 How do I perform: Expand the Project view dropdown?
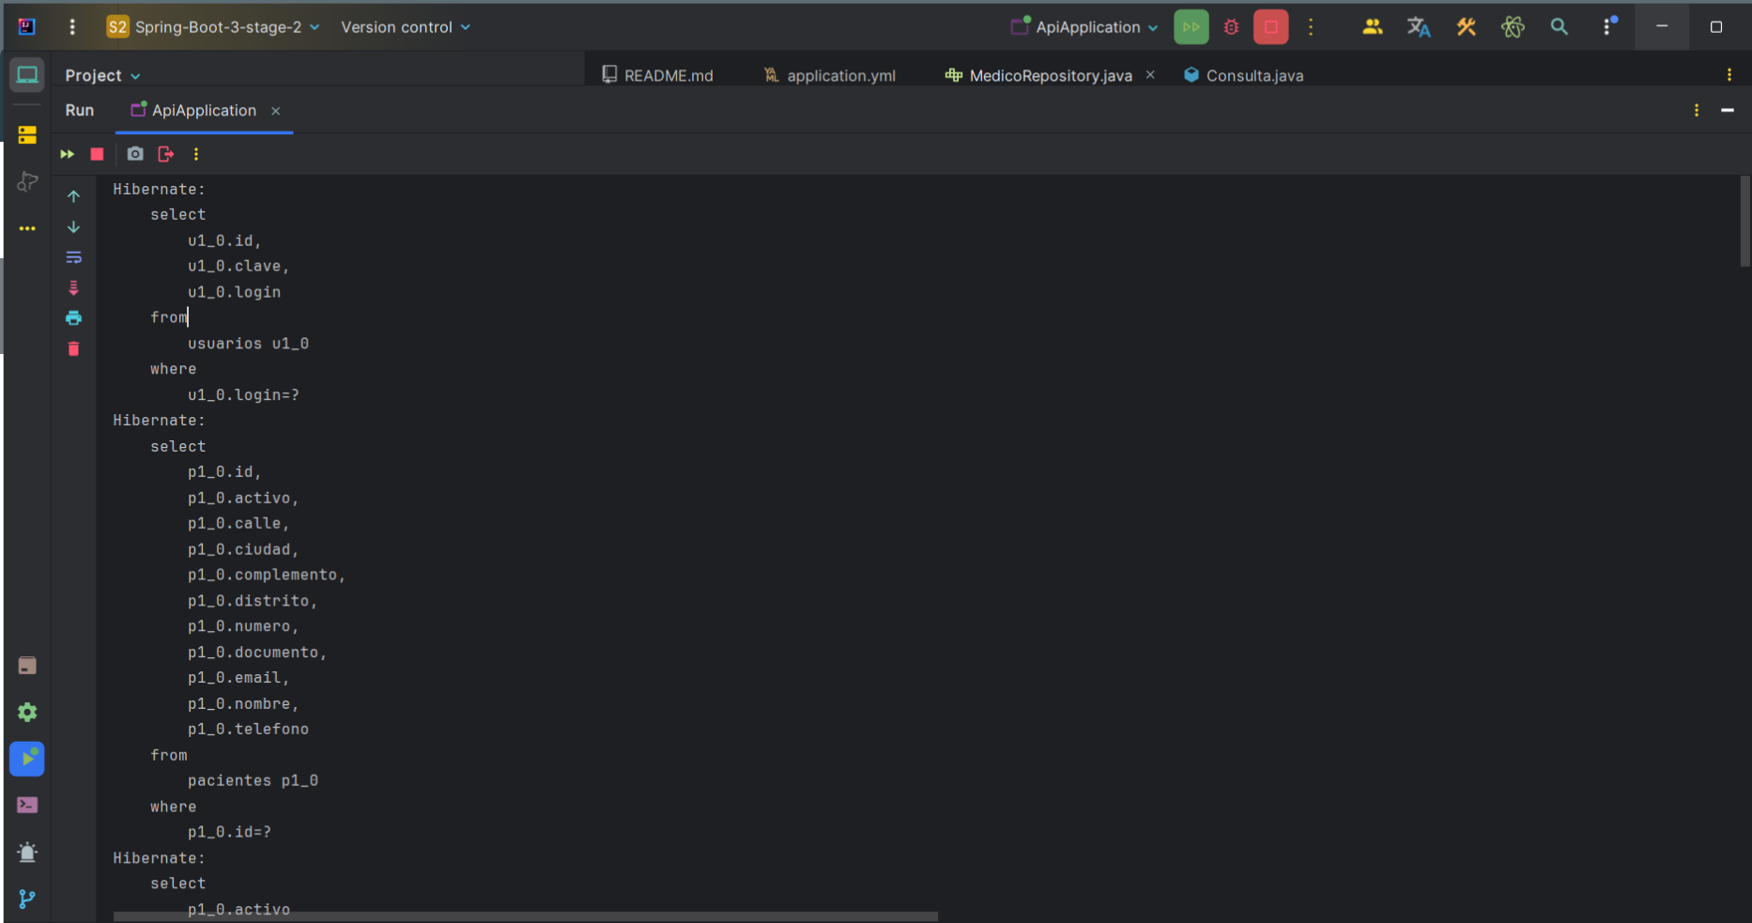[102, 75]
